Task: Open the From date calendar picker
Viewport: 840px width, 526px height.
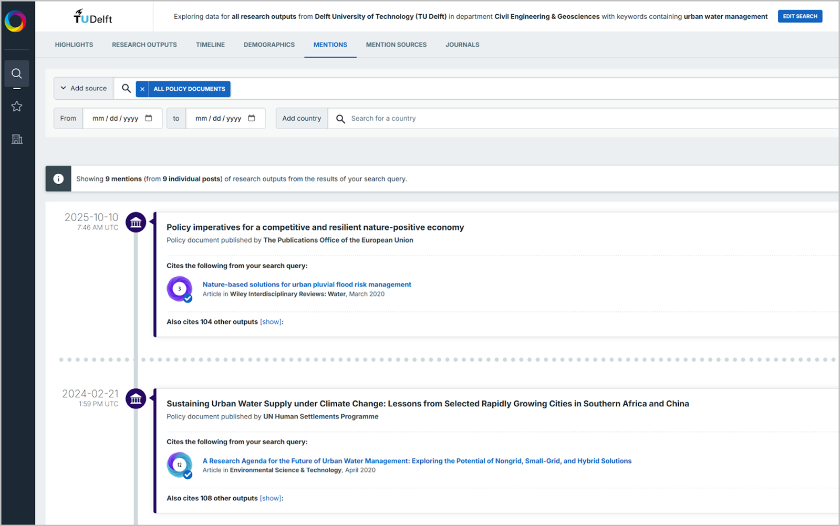Action: [149, 118]
